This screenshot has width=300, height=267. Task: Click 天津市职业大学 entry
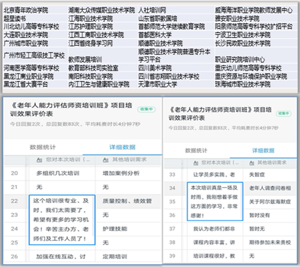(158, 84)
